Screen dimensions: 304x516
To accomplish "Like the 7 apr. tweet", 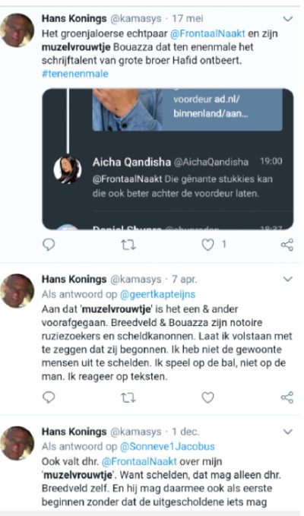I will [x=207, y=397].
